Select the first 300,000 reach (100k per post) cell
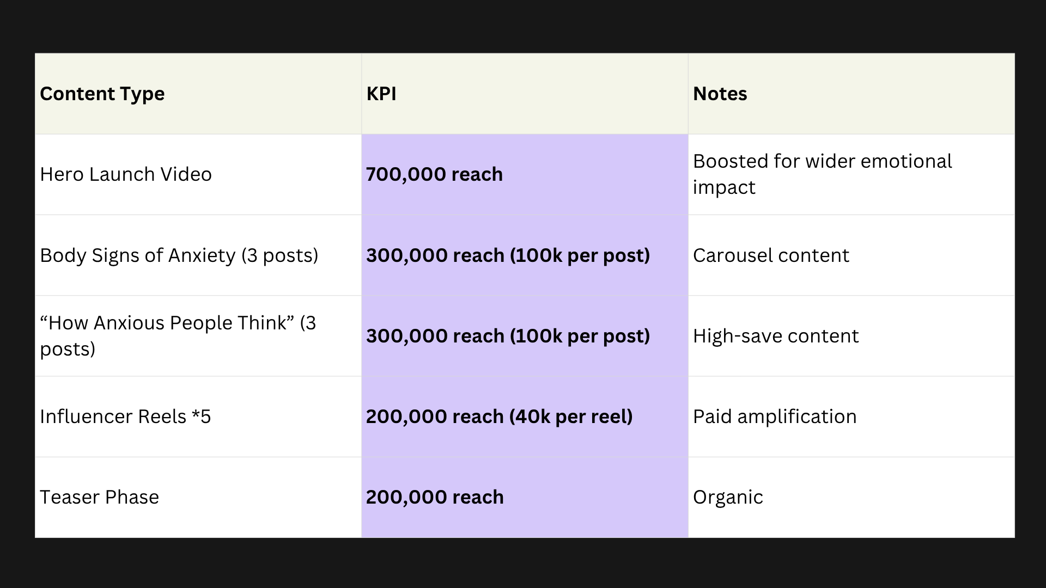This screenshot has width=1046, height=588. tap(525, 255)
